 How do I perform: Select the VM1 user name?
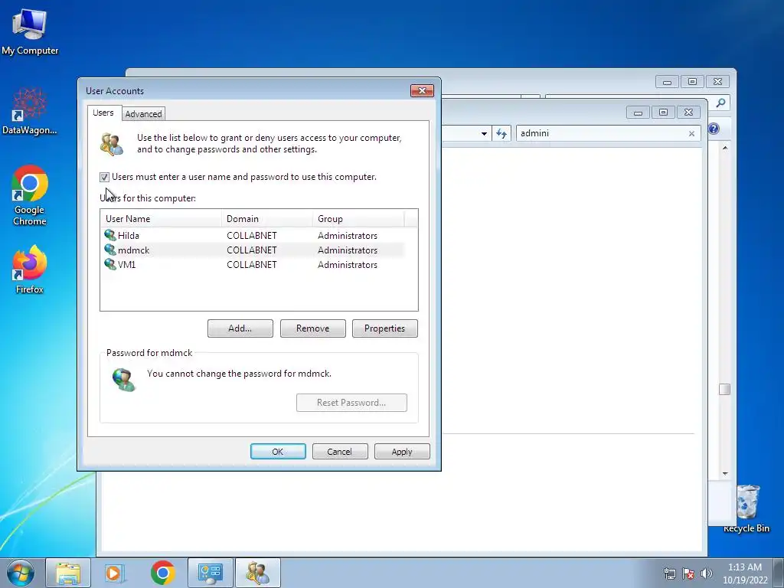point(126,264)
